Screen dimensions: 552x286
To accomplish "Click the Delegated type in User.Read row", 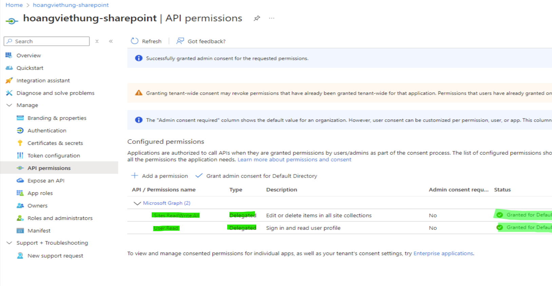I will pos(243,228).
